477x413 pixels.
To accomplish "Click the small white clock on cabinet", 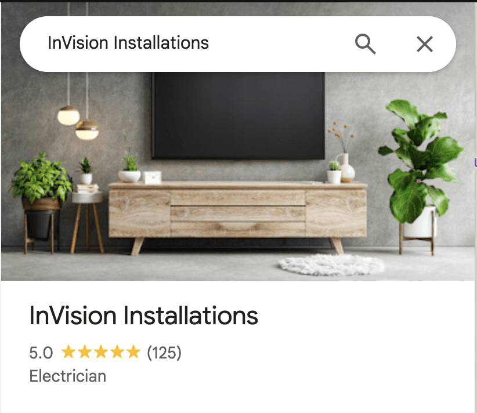I will [152, 177].
